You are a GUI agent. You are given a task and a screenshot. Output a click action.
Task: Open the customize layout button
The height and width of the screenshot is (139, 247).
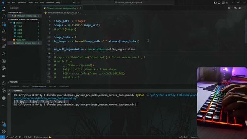[x=227, y=3]
